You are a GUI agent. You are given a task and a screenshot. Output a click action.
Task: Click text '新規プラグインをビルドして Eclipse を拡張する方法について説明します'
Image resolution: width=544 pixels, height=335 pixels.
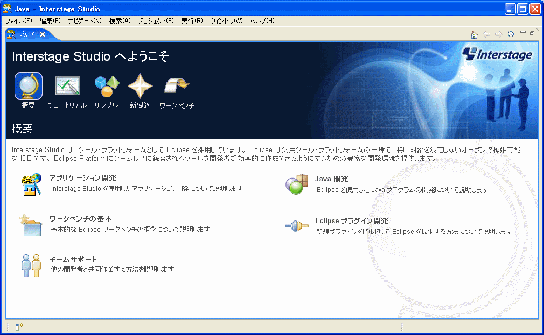(414, 231)
